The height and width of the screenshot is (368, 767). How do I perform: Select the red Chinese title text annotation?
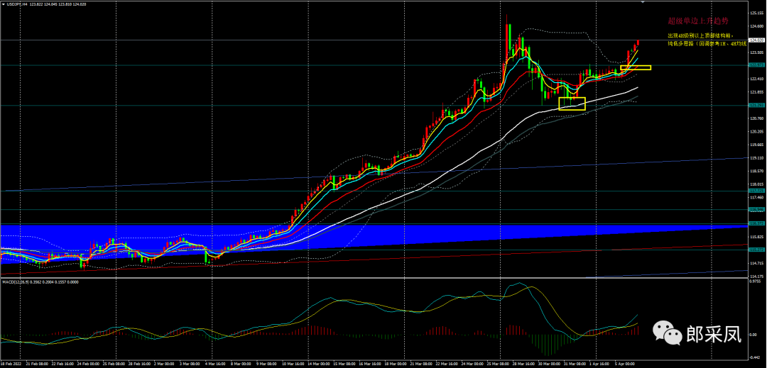click(688, 21)
